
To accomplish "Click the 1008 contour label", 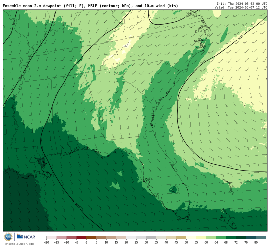I will (x=20, y=77).
